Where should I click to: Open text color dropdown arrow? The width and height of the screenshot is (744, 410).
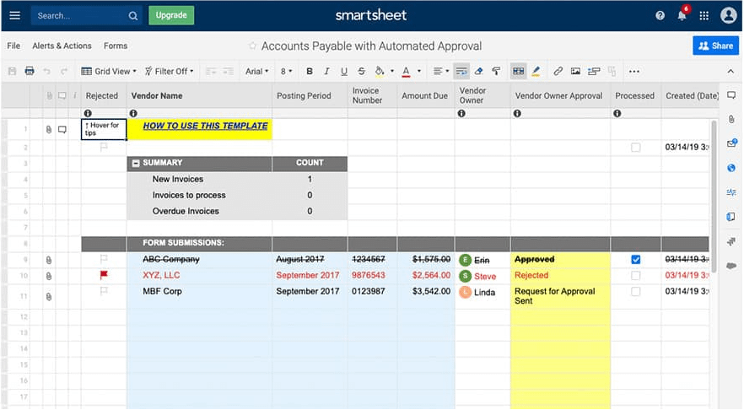pos(419,71)
